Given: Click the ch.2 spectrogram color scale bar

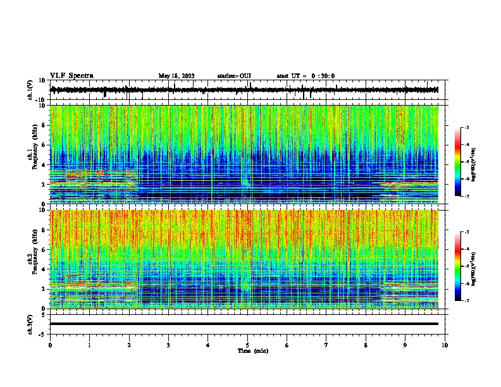Looking at the screenshot, I should 458,266.
